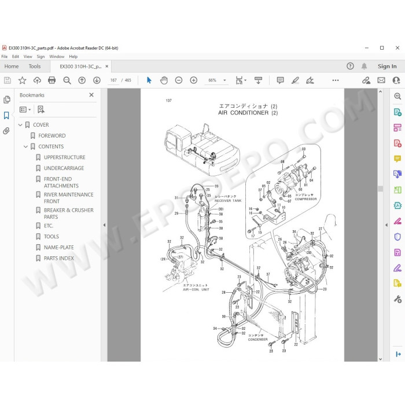Go to the NAME-PLATE bookmark
Screen dimensions: 405x405
pyautogui.click(x=59, y=248)
